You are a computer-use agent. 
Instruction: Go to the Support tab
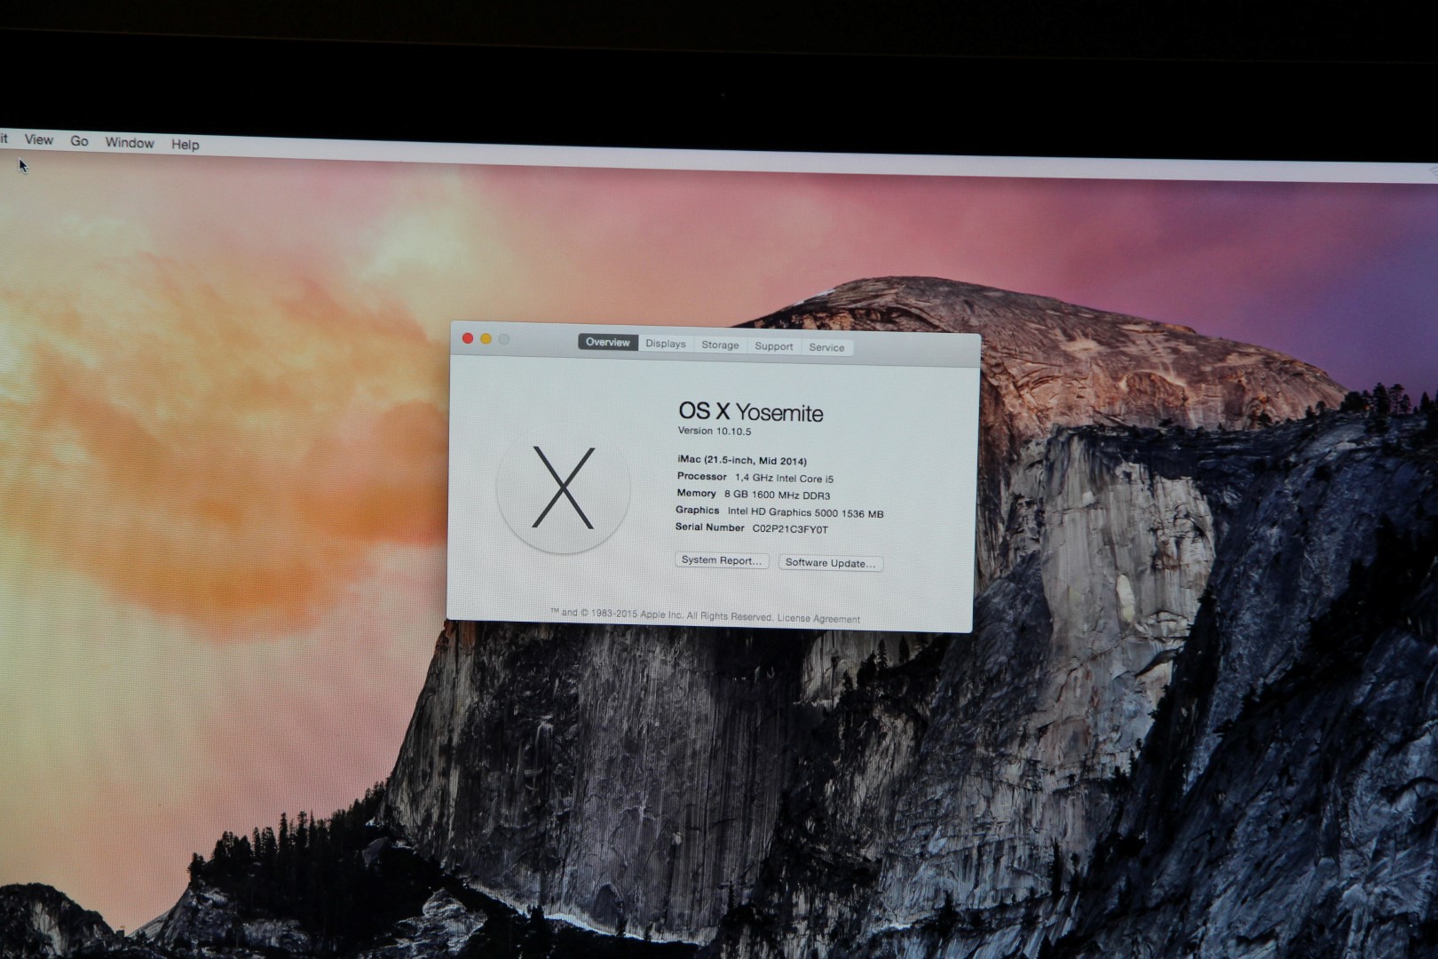(773, 346)
